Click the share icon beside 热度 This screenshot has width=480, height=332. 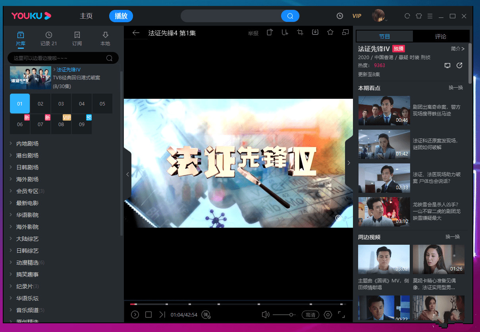point(459,65)
